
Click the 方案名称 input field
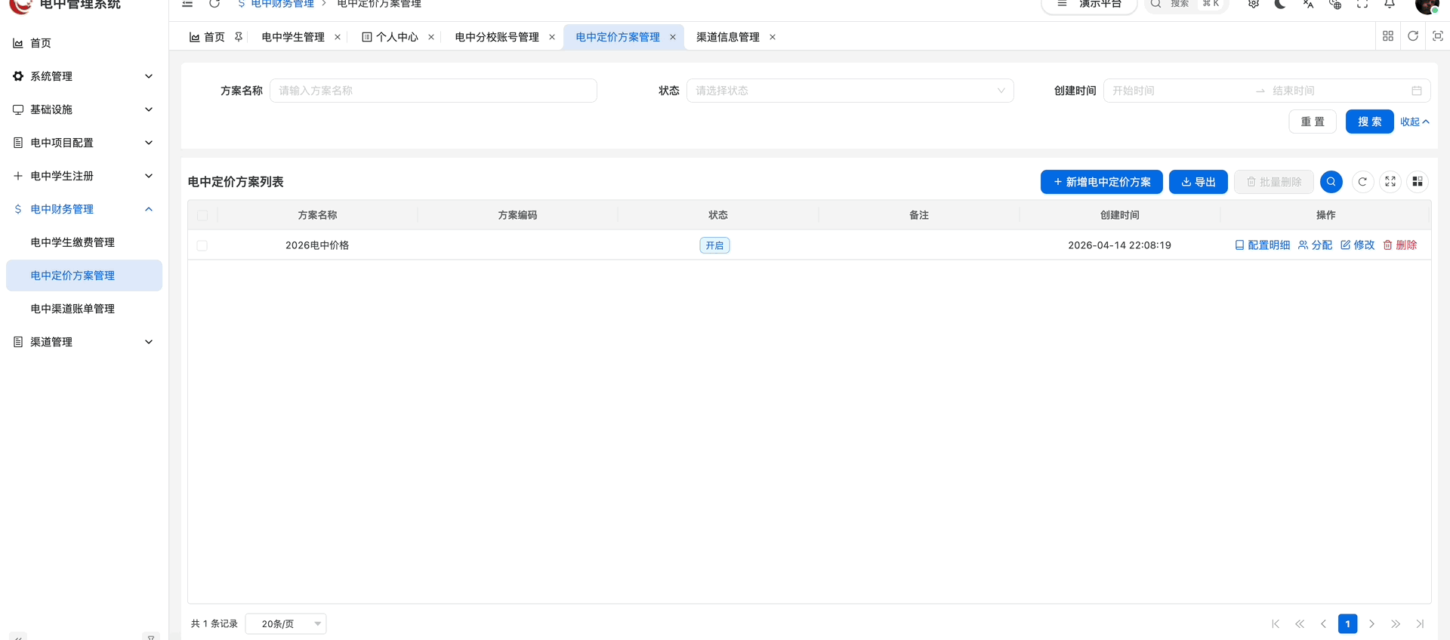(x=433, y=91)
